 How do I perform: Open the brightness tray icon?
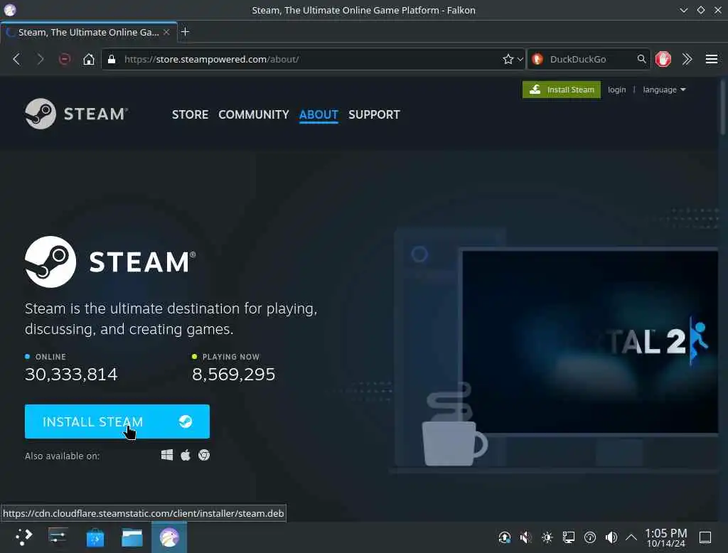[547, 537]
